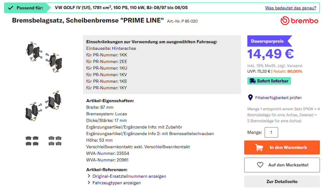
Task: Expand "Fahrzeugtypen anzeigen" list
Action: click(116, 183)
